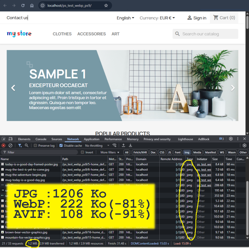
Task: Open the shopping cart icon
Action: [x=216, y=18]
